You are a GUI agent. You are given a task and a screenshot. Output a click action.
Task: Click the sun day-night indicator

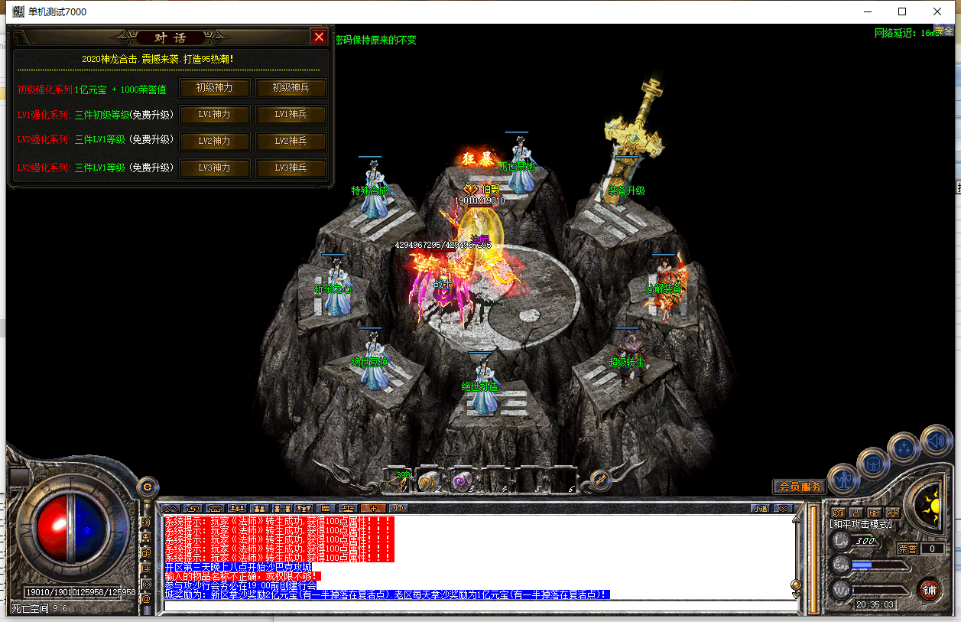[x=930, y=504]
